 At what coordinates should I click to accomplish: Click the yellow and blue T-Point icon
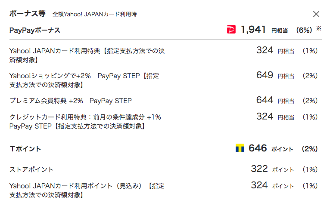click(240, 148)
